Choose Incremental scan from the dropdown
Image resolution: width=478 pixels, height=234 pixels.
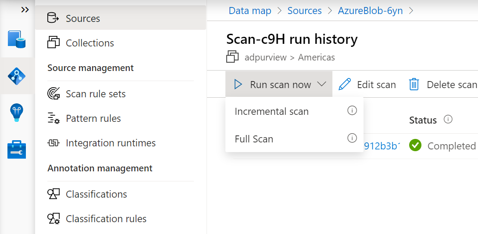pyautogui.click(x=271, y=111)
